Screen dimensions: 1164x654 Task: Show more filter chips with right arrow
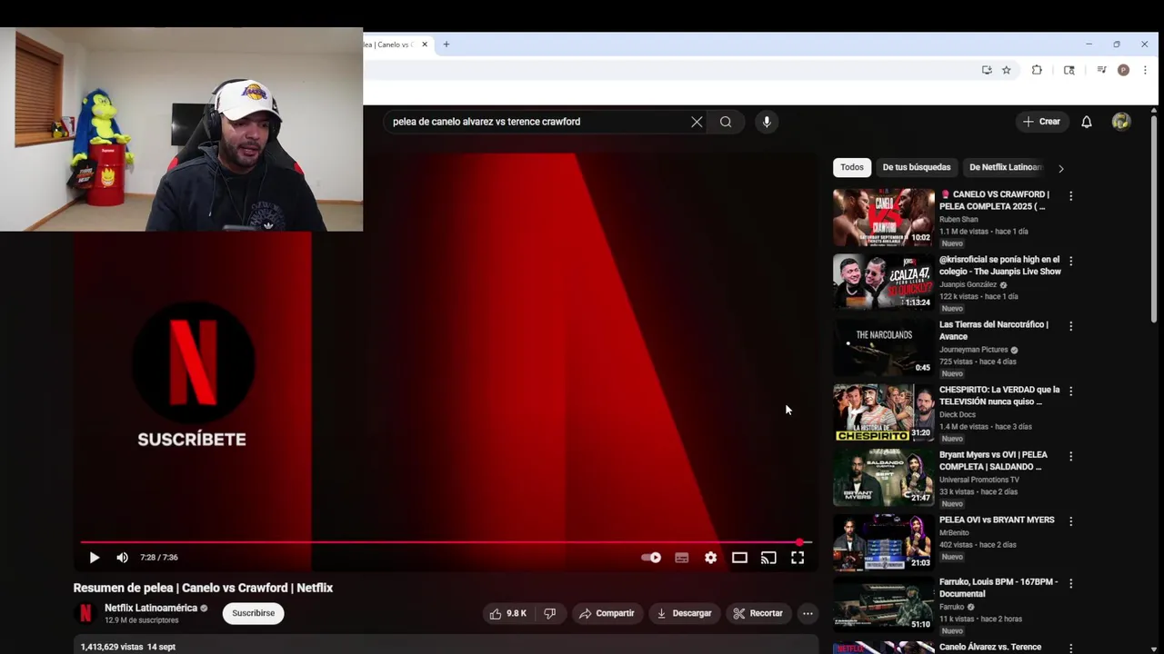coord(1060,168)
